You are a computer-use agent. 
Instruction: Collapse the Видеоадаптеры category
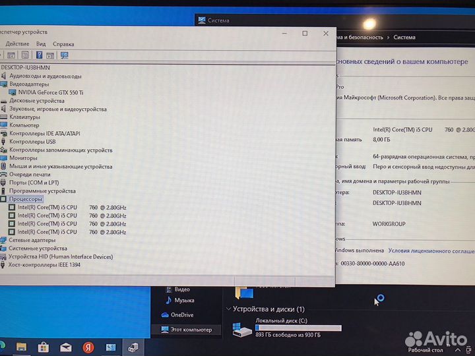click(29, 84)
